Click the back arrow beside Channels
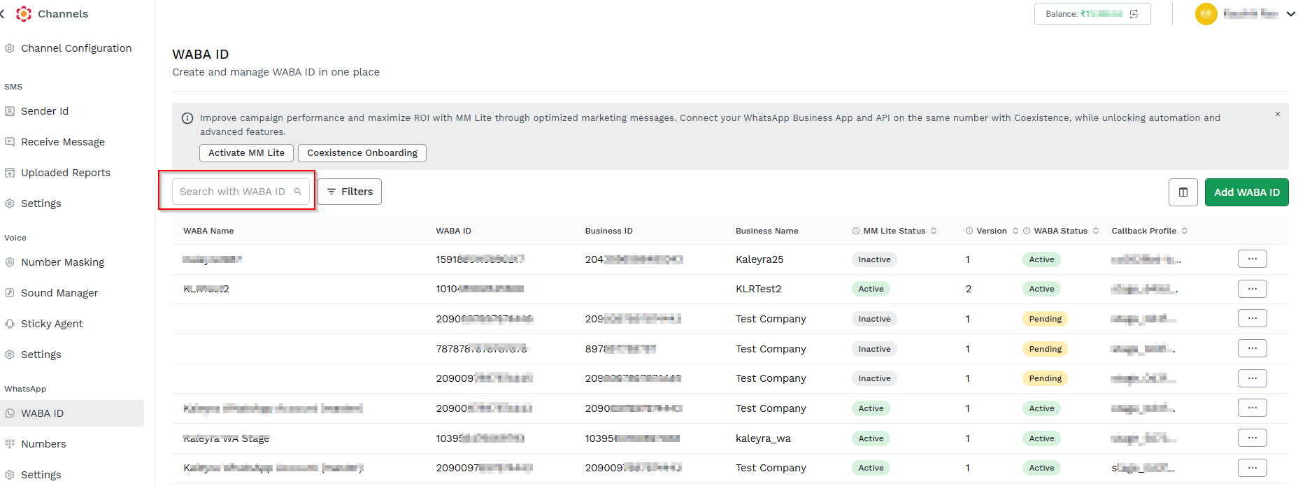The image size is (1298, 486). coord(3,14)
